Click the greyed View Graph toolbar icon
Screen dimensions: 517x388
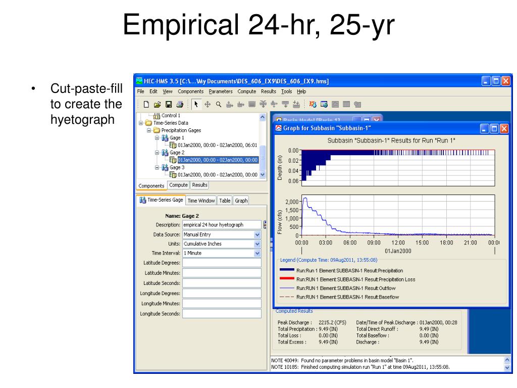pyautogui.click(x=335, y=105)
